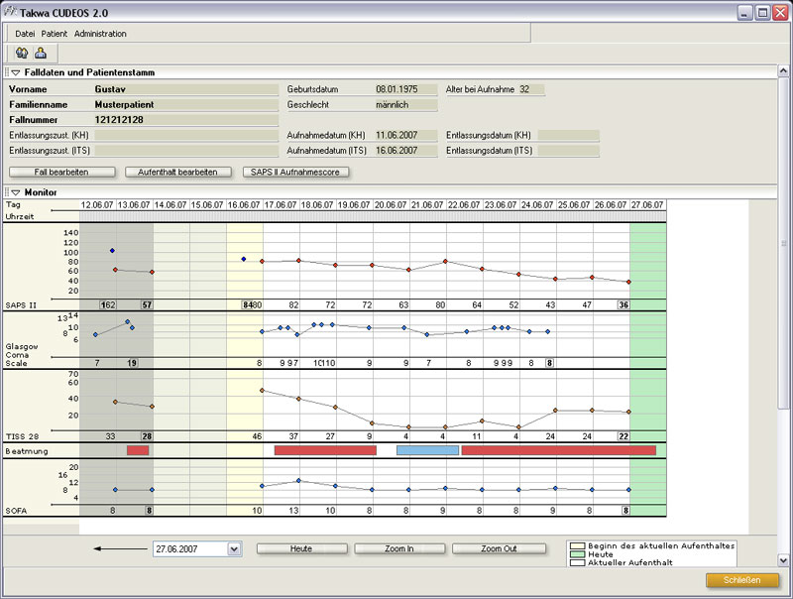Screen dimensions: 793x599
Task: Click the SOFA value 13
Action: pos(293,511)
